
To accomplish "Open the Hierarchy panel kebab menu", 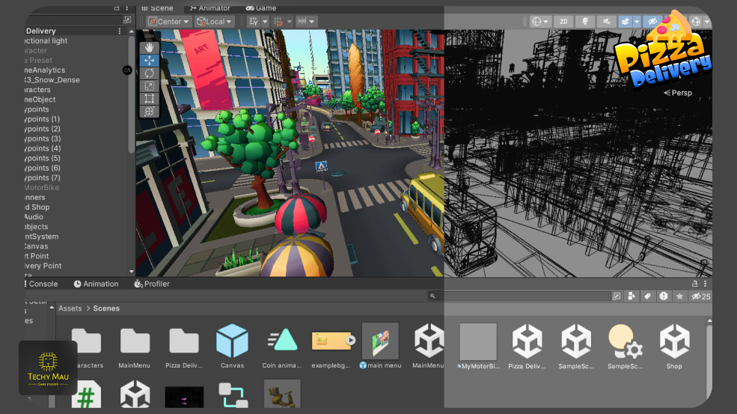I will [x=127, y=8].
